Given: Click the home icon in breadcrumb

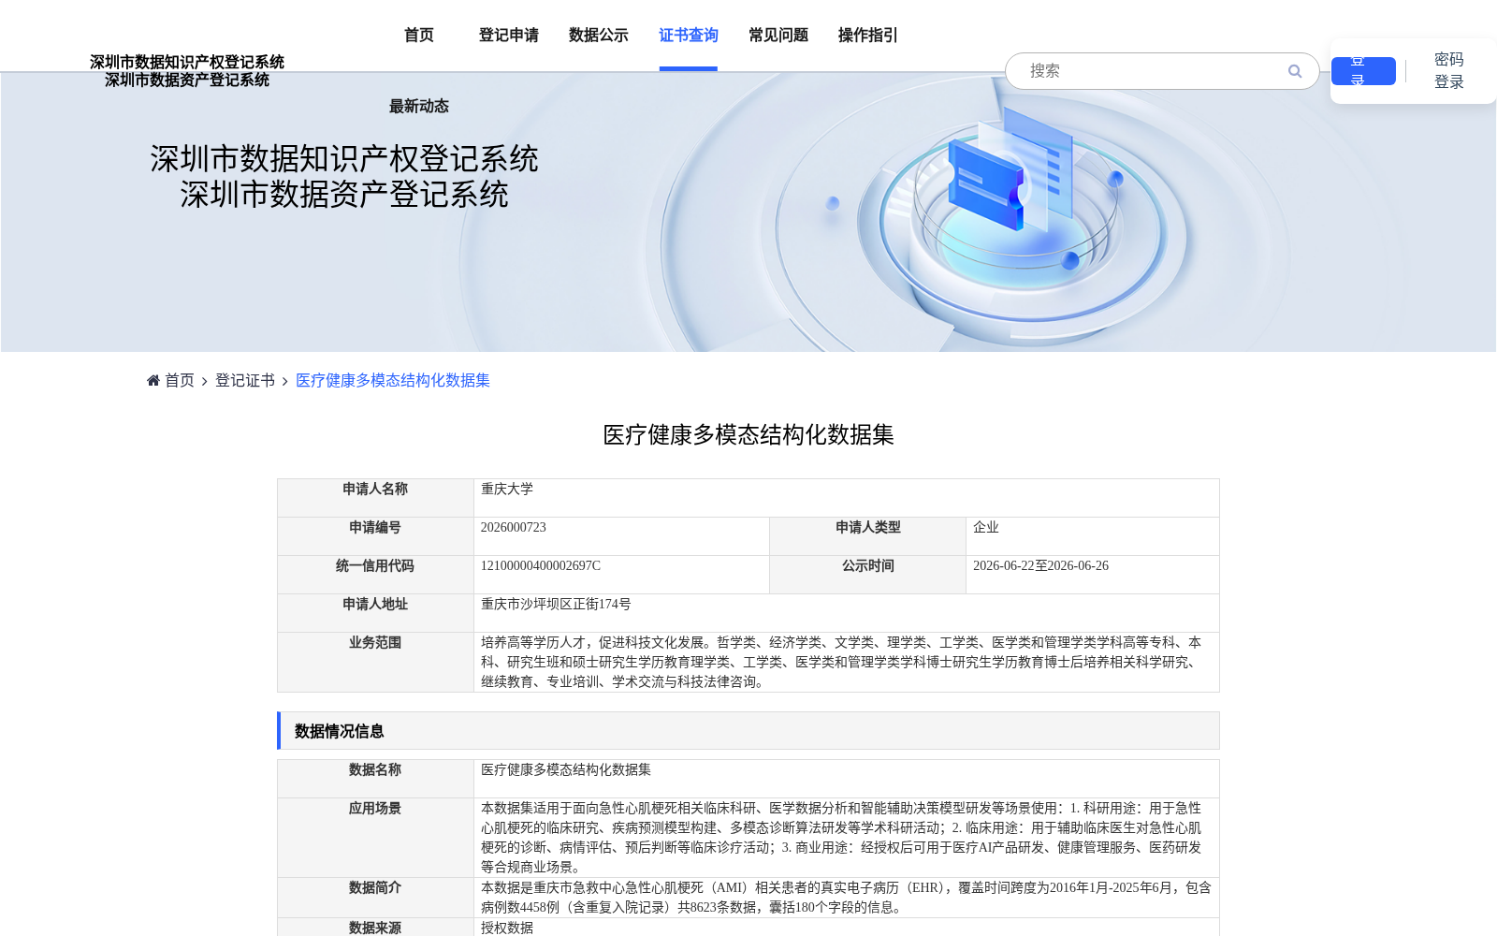Looking at the screenshot, I should (153, 380).
